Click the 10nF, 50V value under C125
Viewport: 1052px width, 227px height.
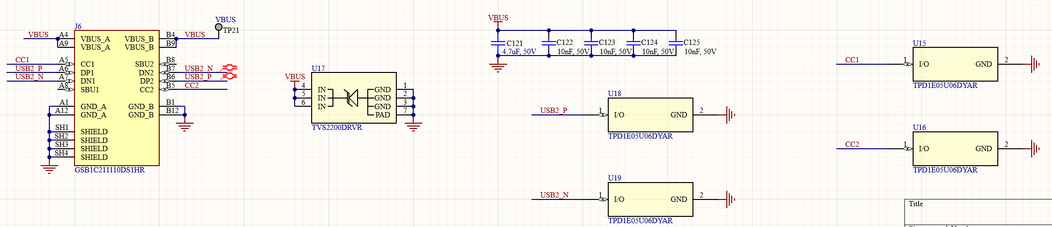click(700, 52)
